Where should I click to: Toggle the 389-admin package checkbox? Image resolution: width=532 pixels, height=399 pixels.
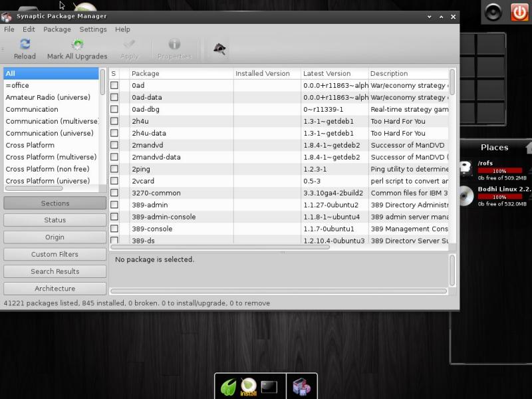point(114,205)
